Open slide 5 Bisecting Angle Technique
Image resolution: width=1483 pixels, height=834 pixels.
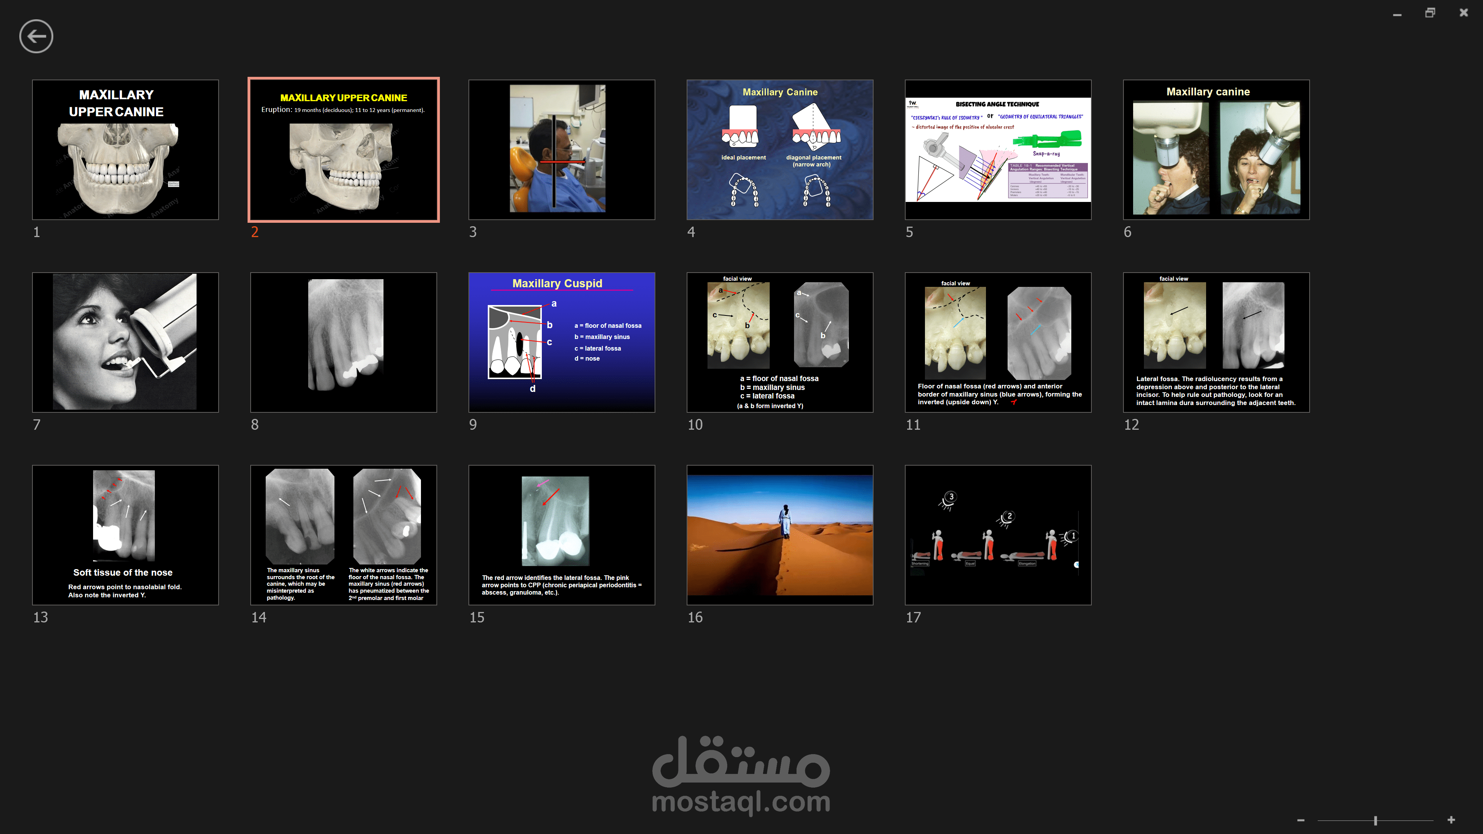pyautogui.click(x=998, y=150)
